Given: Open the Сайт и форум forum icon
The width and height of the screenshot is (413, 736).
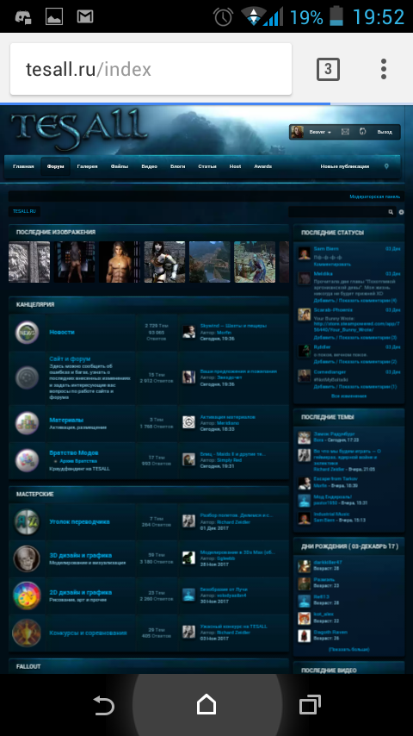Looking at the screenshot, I should pos(27,377).
